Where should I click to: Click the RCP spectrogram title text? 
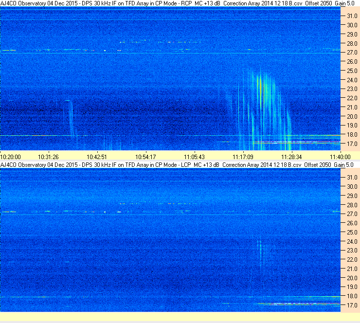177,3
